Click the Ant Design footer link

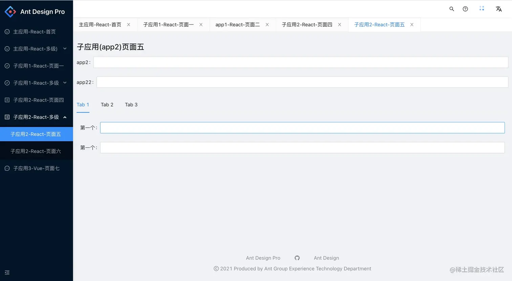(x=326, y=258)
